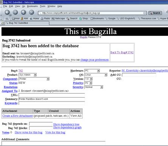Expand the Hardware dropdown showing PC

tap(92, 71)
